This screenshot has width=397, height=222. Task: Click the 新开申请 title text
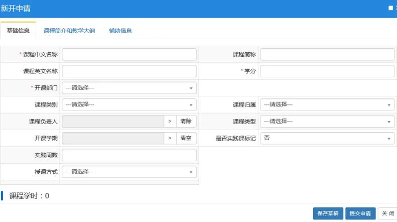(x=16, y=9)
